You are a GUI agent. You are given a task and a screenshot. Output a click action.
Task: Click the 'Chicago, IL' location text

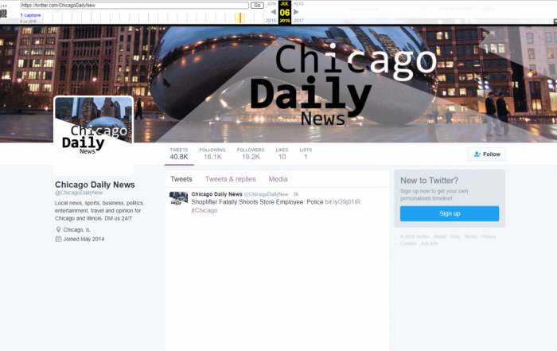tap(76, 230)
